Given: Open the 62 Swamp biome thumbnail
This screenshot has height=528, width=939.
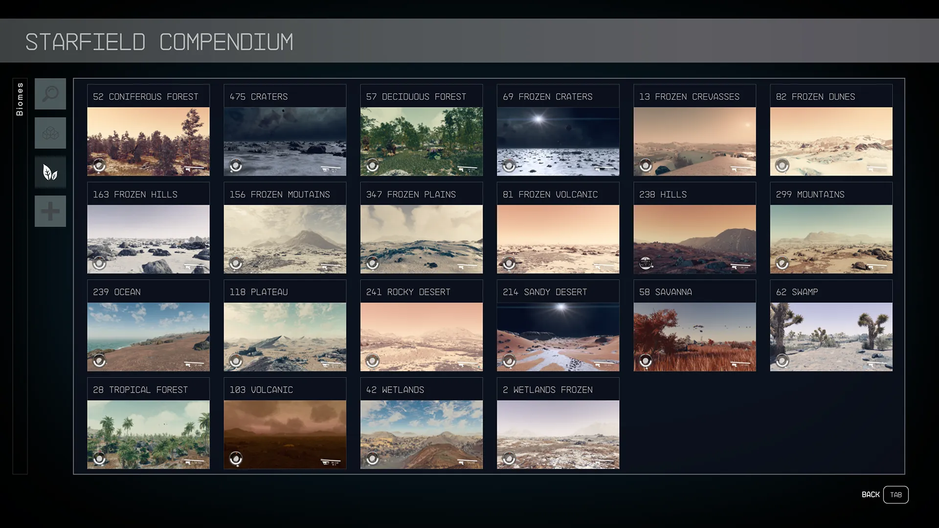Looking at the screenshot, I should point(831,337).
